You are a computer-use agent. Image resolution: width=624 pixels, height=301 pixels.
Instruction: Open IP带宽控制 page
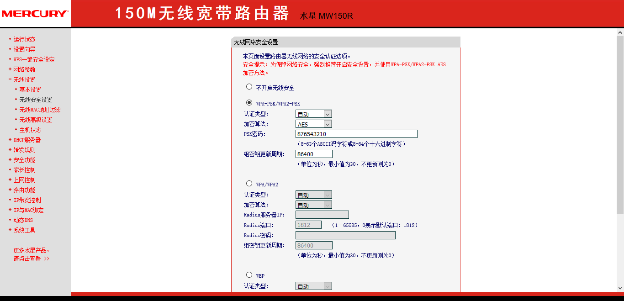point(27,200)
